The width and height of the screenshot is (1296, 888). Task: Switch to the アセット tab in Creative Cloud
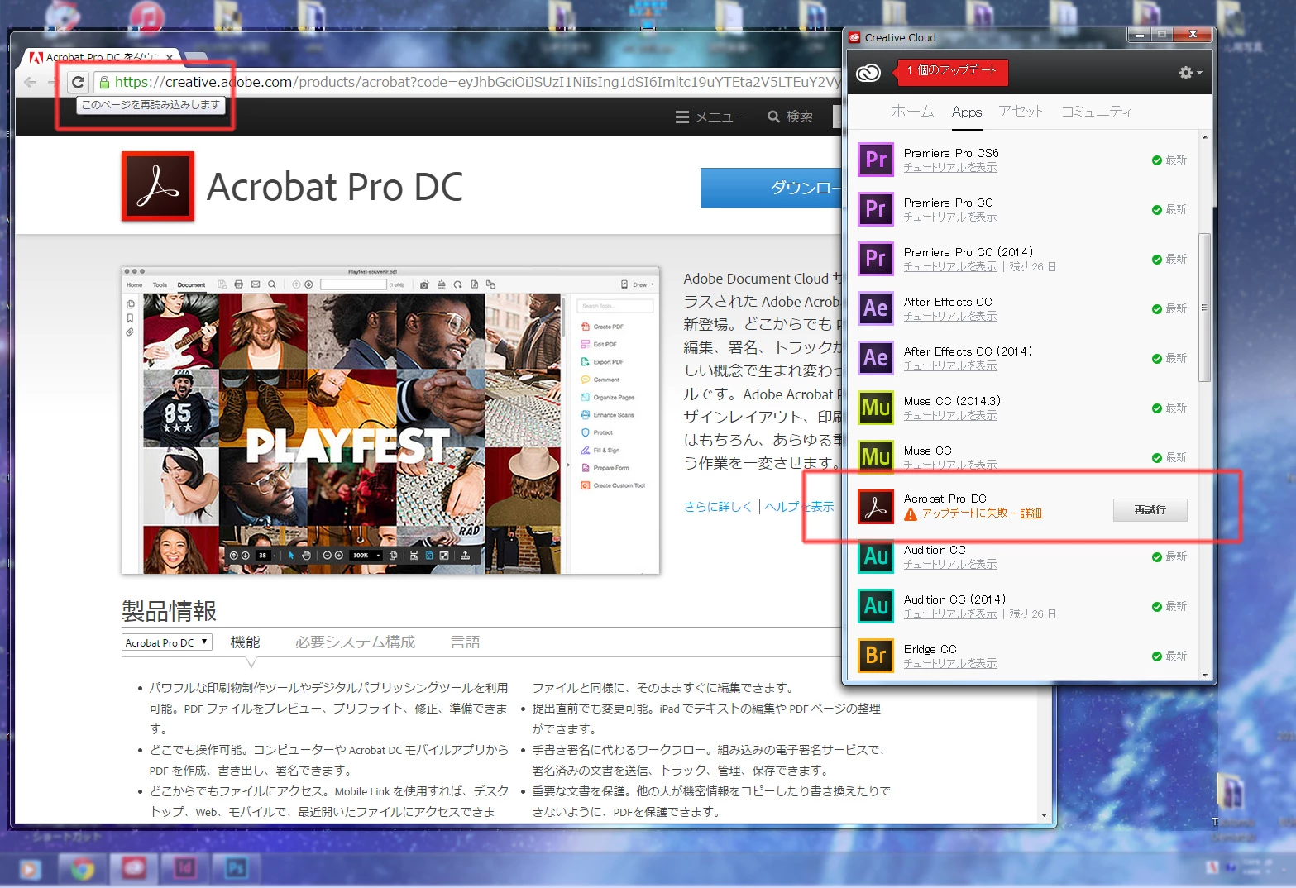pyautogui.click(x=1021, y=112)
